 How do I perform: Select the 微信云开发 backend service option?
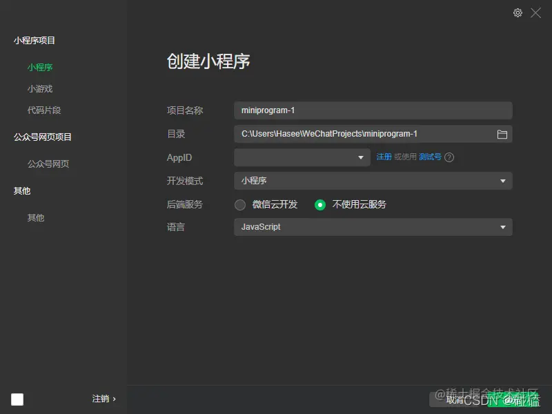[x=240, y=205]
